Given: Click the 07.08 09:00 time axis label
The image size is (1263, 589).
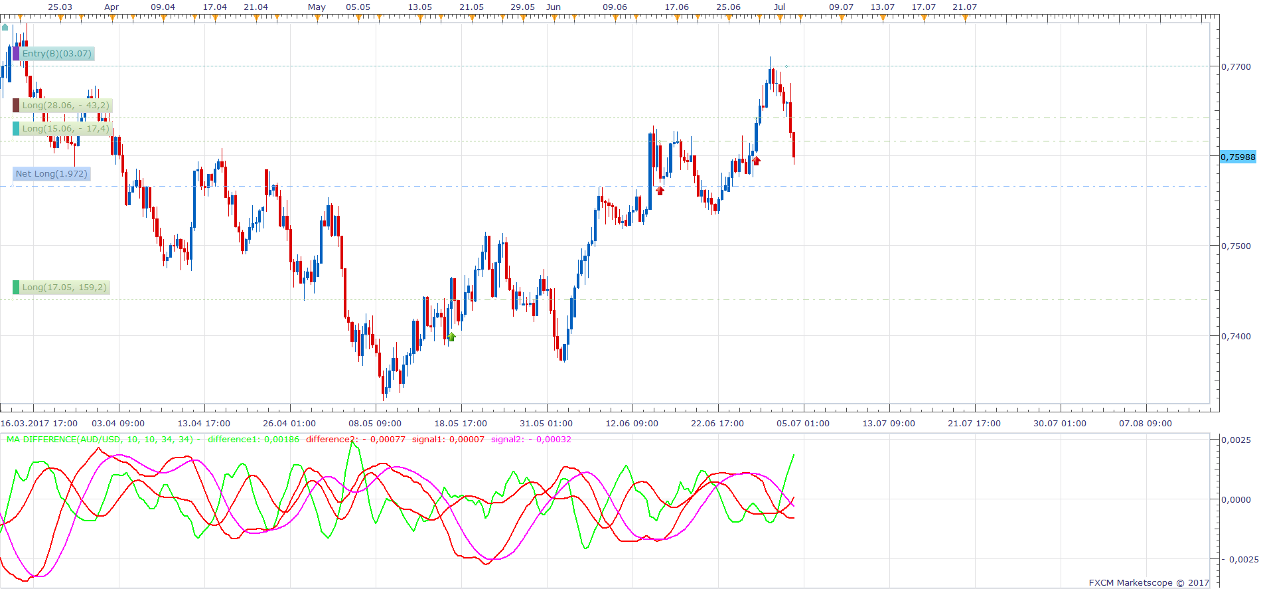Looking at the screenshot, I should coord(1146,424).
